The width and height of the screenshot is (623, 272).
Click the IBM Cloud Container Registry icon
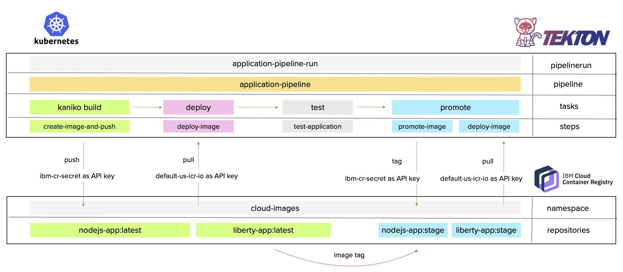(x=547, y=179)
